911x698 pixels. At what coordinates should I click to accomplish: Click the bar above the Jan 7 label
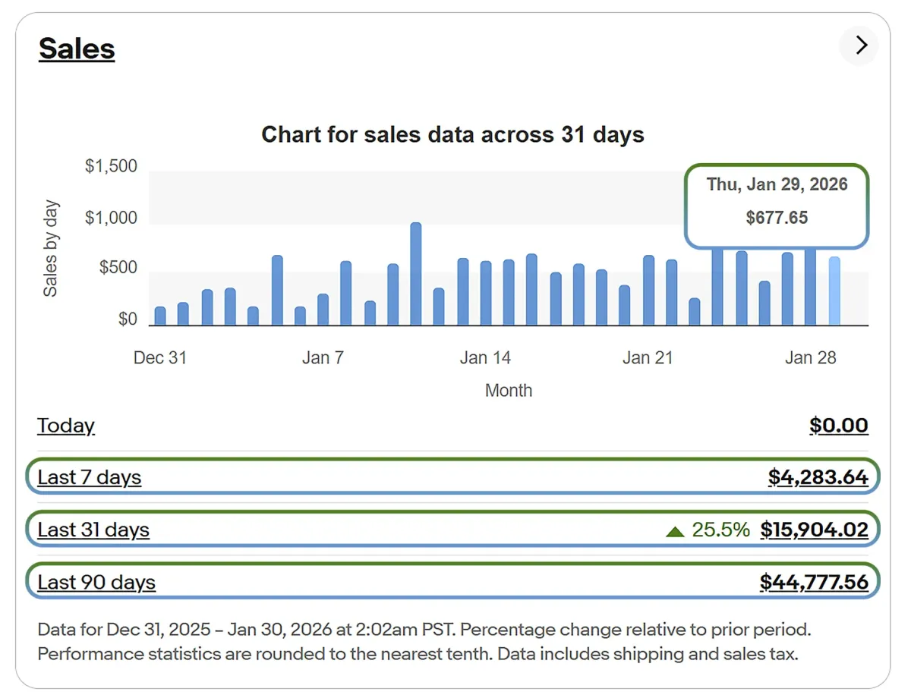(323, 310)
